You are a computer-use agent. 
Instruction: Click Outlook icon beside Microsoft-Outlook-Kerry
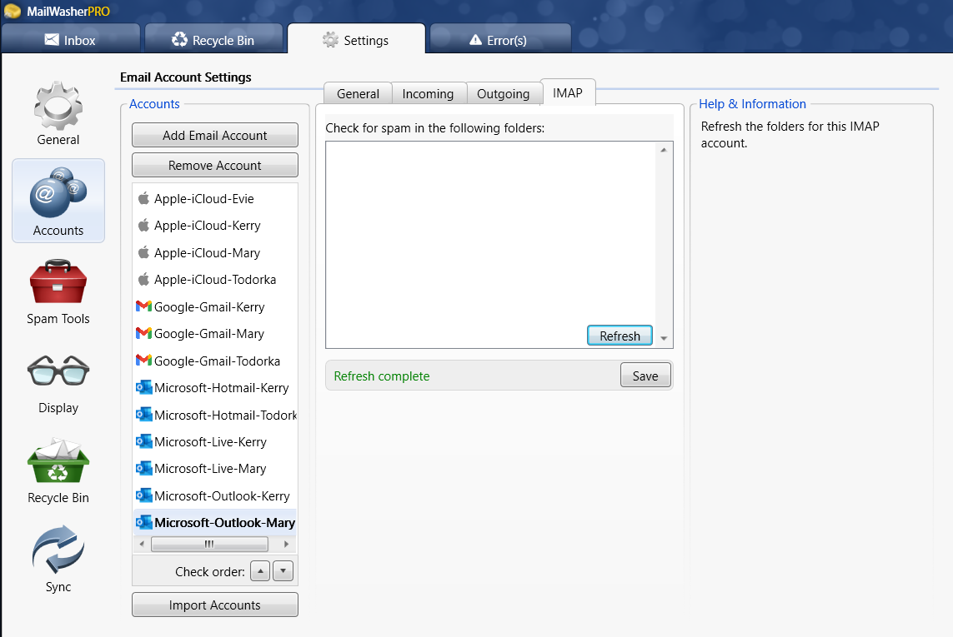pyautogui.click(x=143, y=495)
